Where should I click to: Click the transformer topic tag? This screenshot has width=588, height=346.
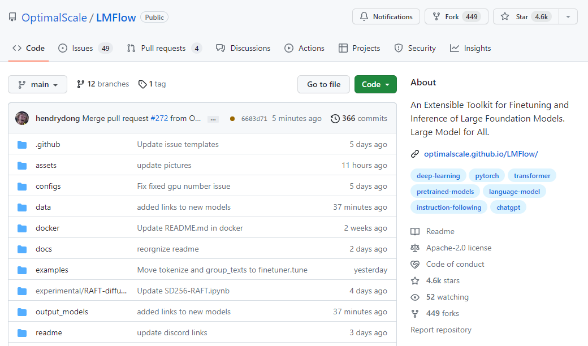532,175
